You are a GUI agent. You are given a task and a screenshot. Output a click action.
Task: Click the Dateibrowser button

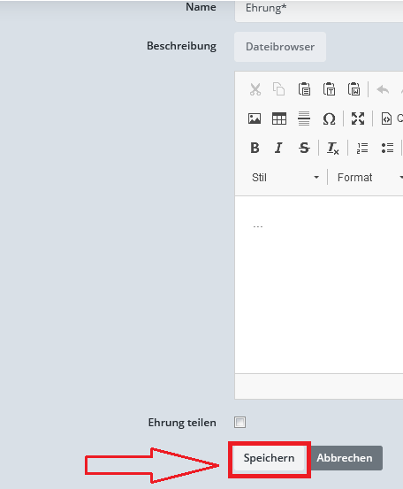[x=280, y=47]
